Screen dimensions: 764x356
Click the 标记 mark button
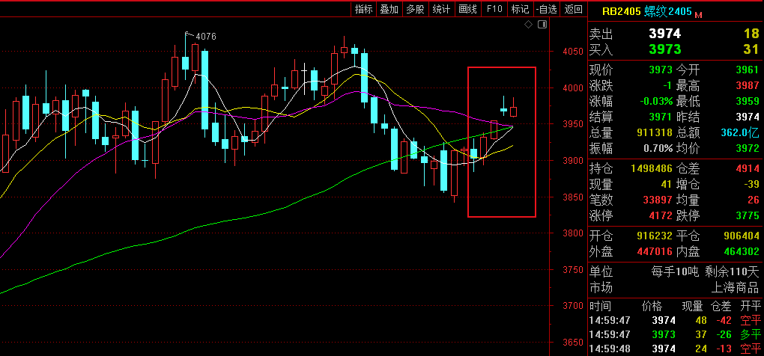tap(520, 9)
